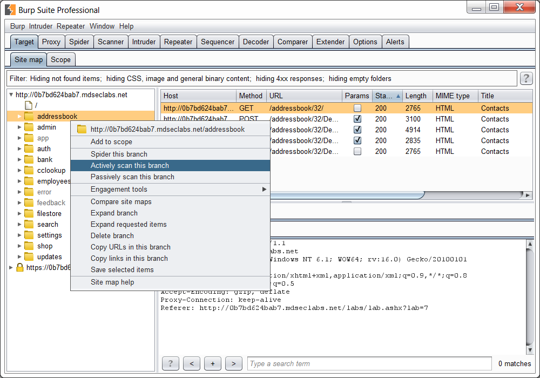Expand the bank folder in the site tree
This screenshot has height=378, width=540.
point(19,159)
